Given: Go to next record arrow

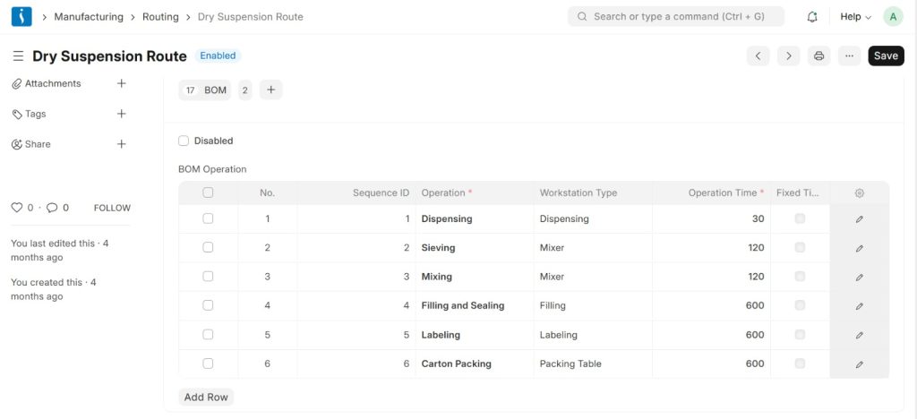Looking at the screenshot, I should point(788,56).
